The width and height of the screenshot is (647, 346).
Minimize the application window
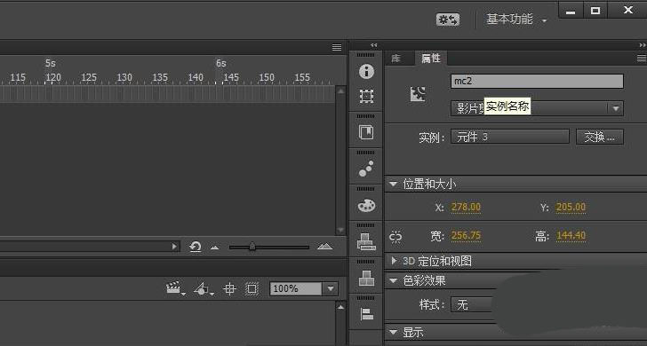[571, 12]
